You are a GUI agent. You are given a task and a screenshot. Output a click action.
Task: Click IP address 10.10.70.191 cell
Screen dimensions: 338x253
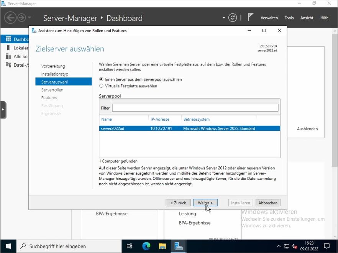tap(161, 128)
